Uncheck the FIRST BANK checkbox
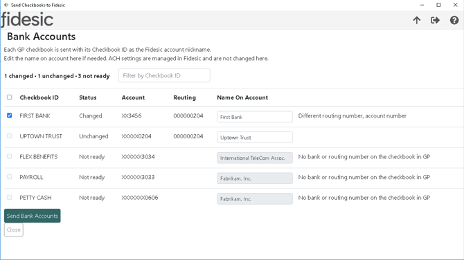 point(10,115)
